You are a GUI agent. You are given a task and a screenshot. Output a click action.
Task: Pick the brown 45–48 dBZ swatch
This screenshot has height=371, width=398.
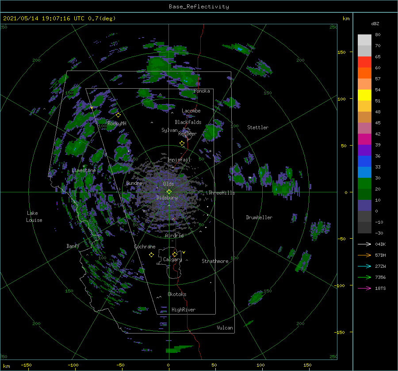point(364,117)
